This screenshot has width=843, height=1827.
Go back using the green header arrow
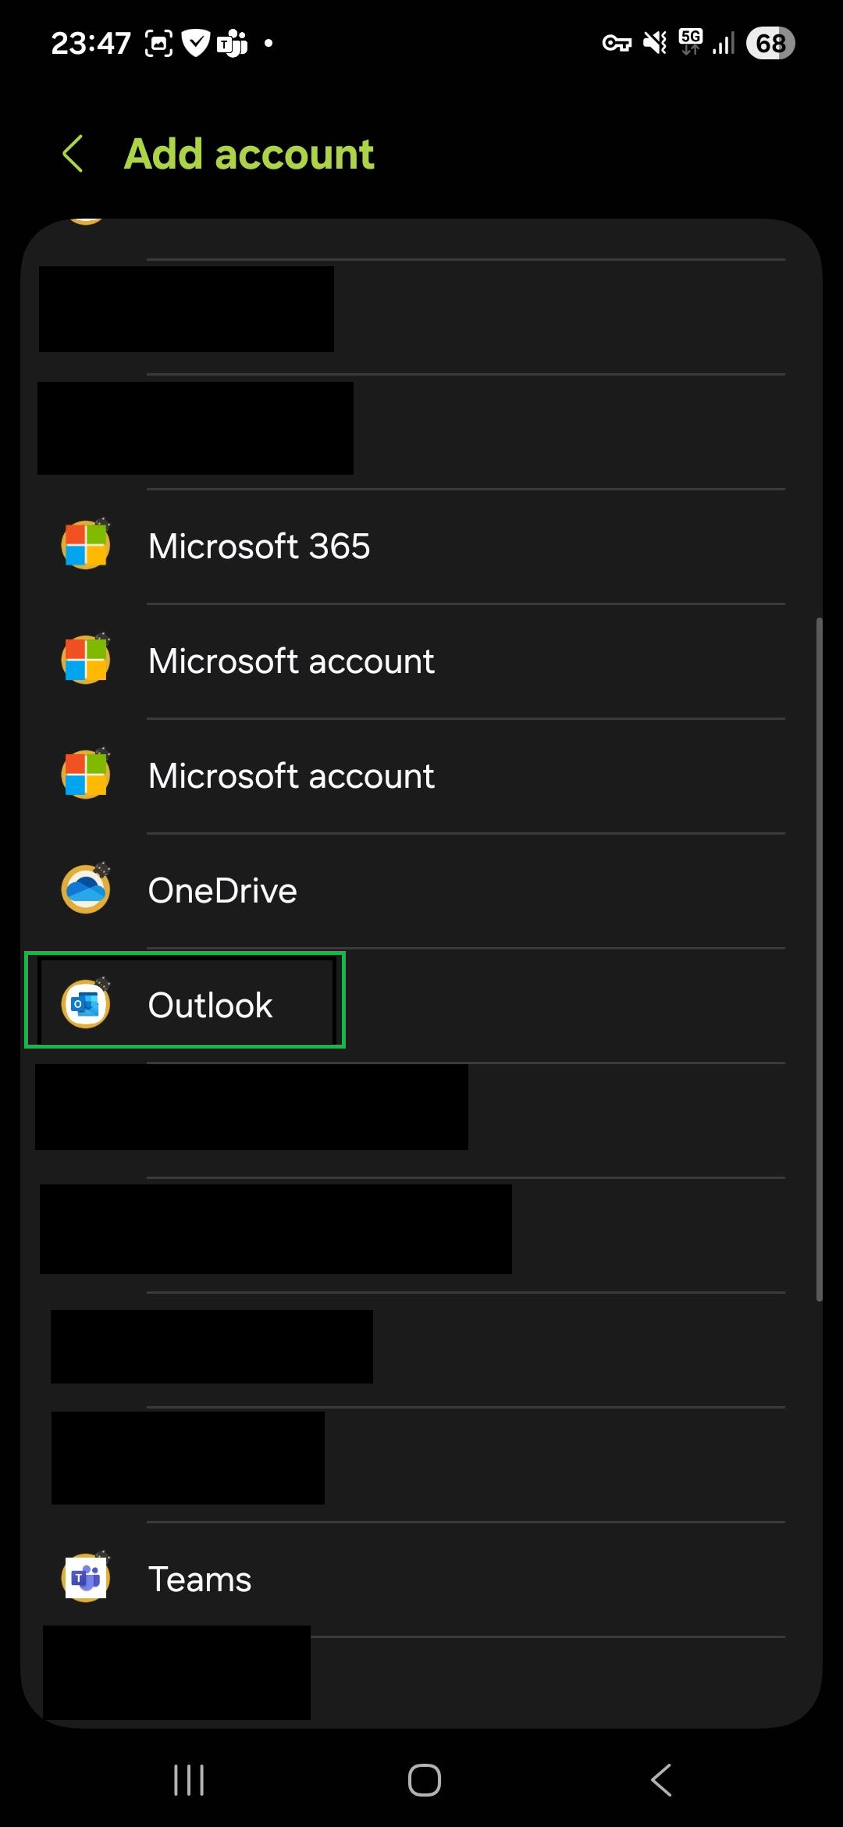click(73, 153)
